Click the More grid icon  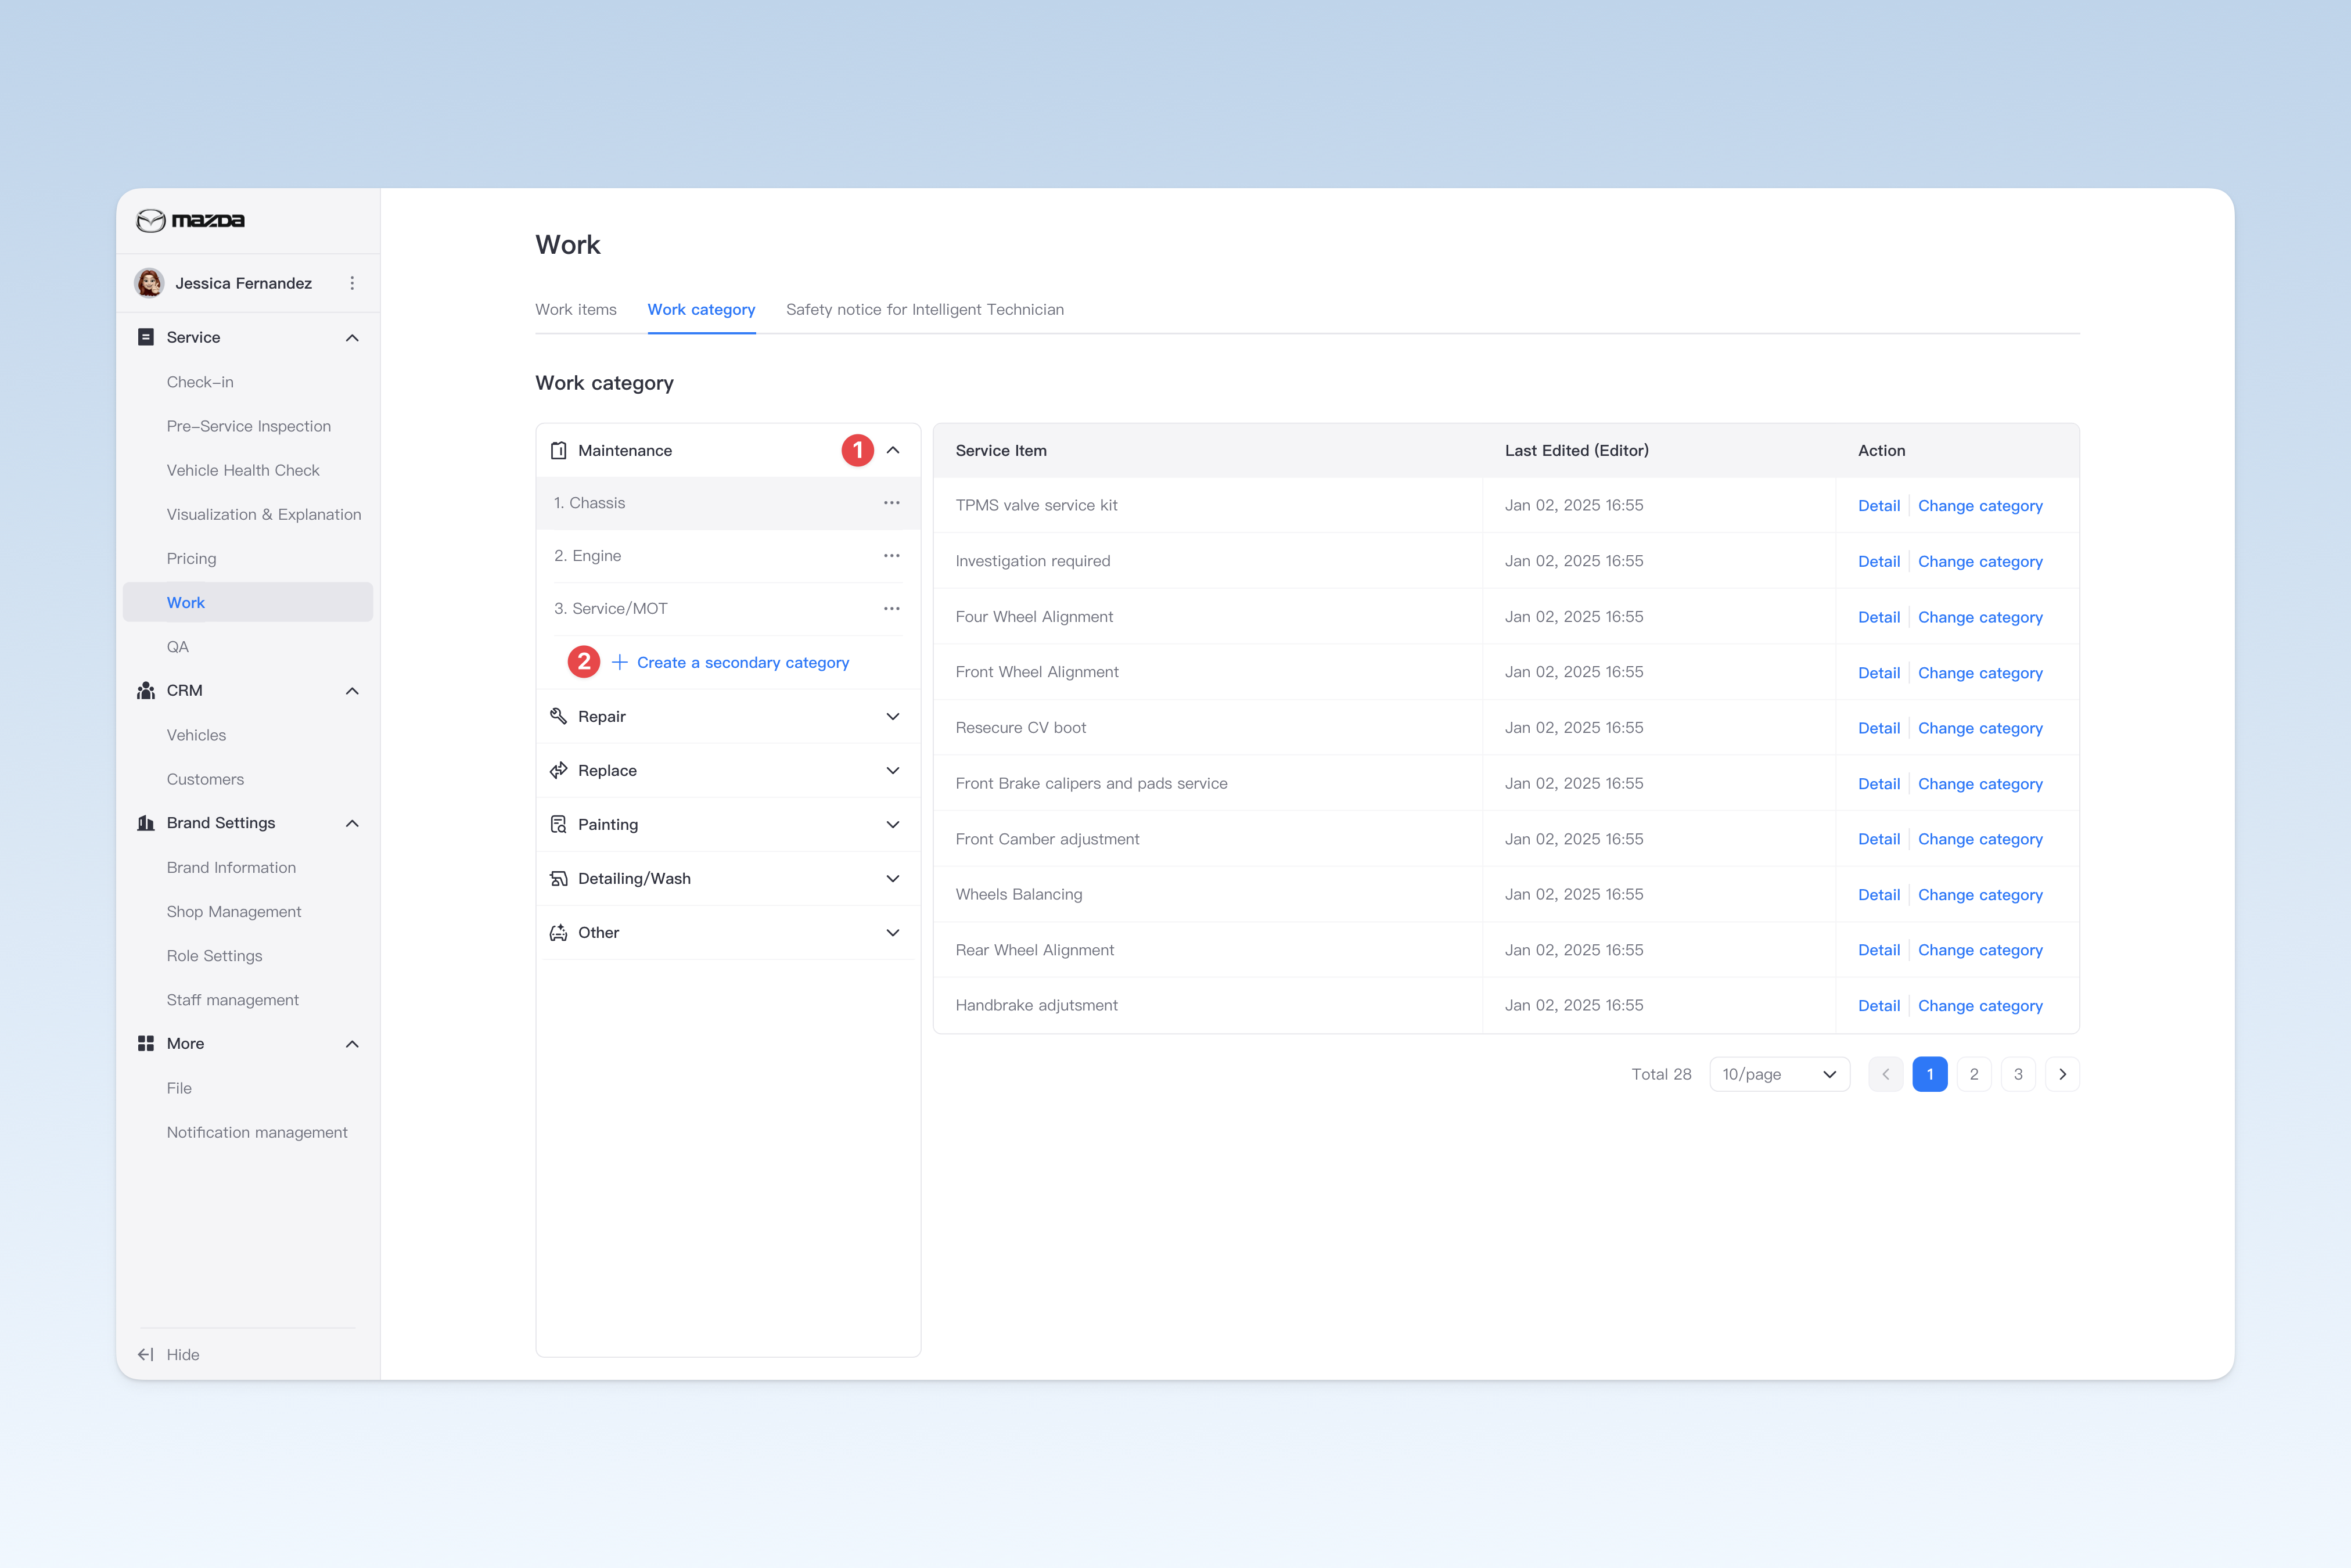146,1043
